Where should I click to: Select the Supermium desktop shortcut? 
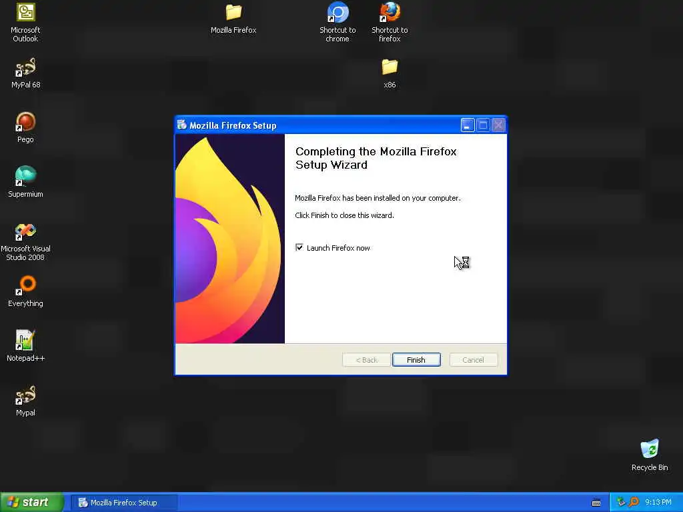(25, 183)
